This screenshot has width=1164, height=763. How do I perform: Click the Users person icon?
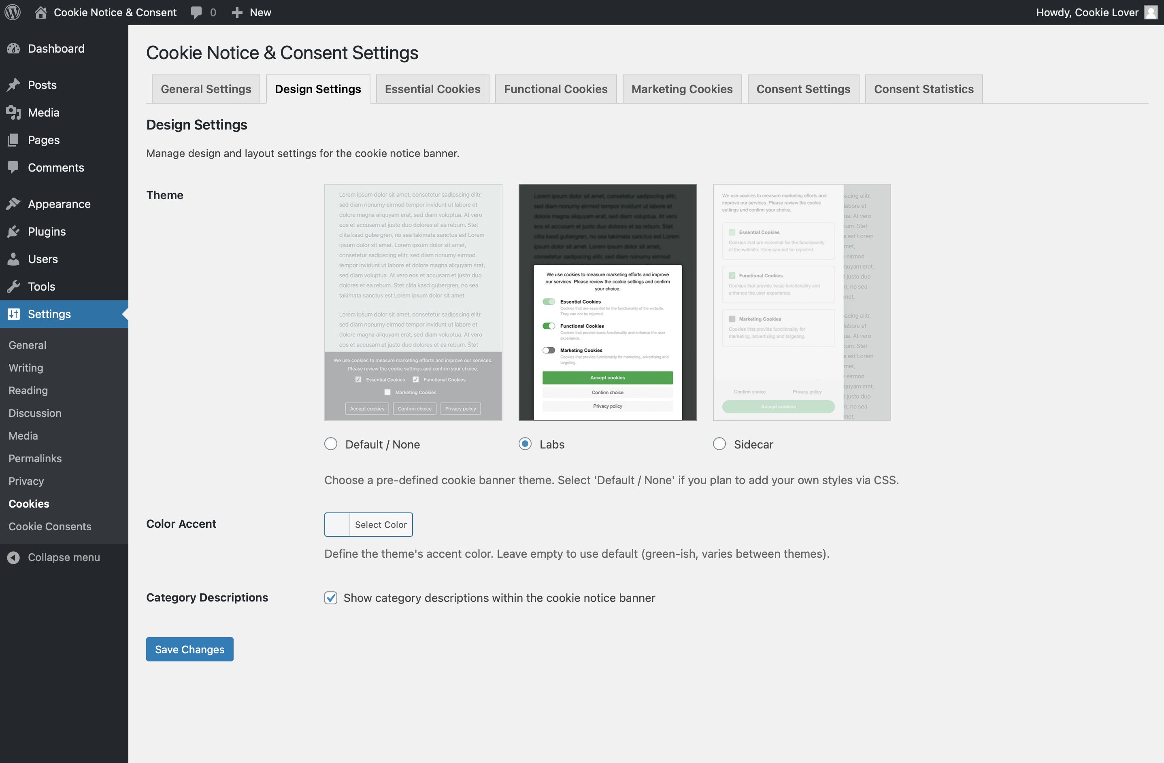[14, 259]
